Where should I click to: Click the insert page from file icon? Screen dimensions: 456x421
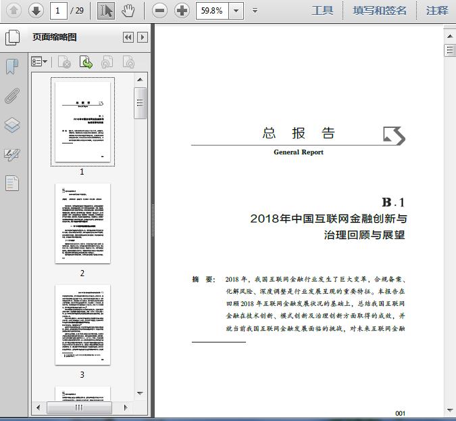(x=86, y=62)
